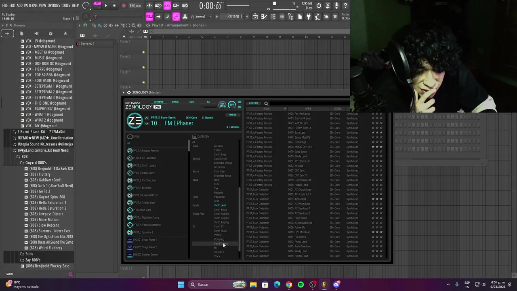Open the browser favorites star tab
The height and width of the screenshot is (291, 517).
tap(65, 34)
